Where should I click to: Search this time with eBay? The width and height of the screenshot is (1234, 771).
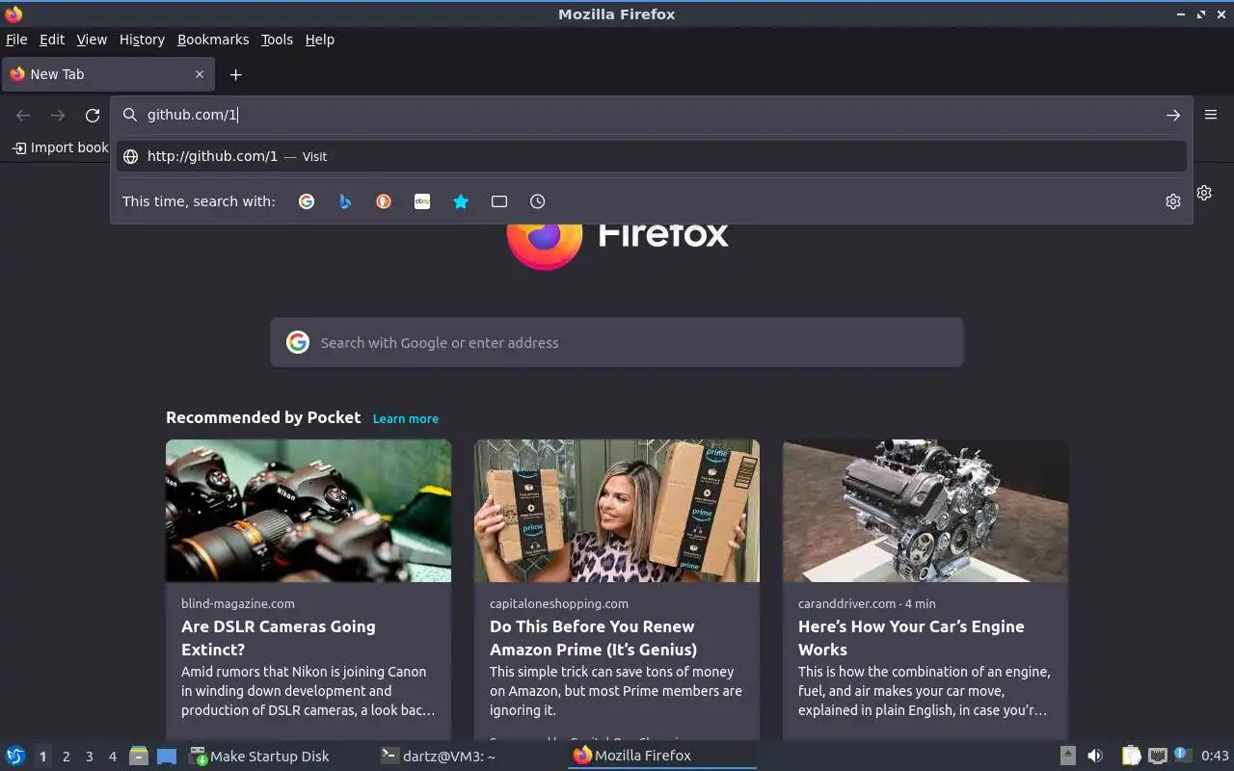pyautogui.click(x=422, y=201)
